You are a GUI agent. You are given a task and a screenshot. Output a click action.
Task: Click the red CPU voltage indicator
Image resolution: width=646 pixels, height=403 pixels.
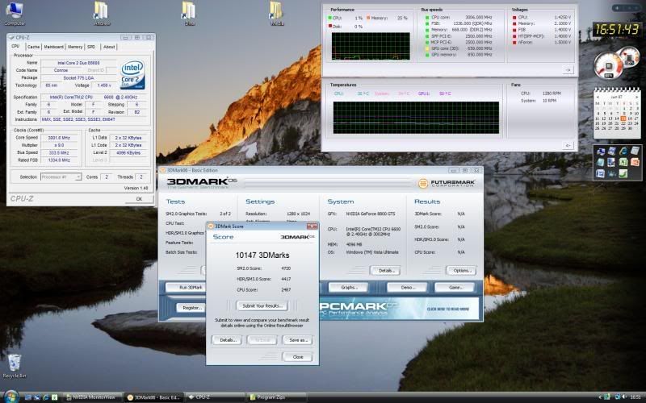(x=514, y=18)
